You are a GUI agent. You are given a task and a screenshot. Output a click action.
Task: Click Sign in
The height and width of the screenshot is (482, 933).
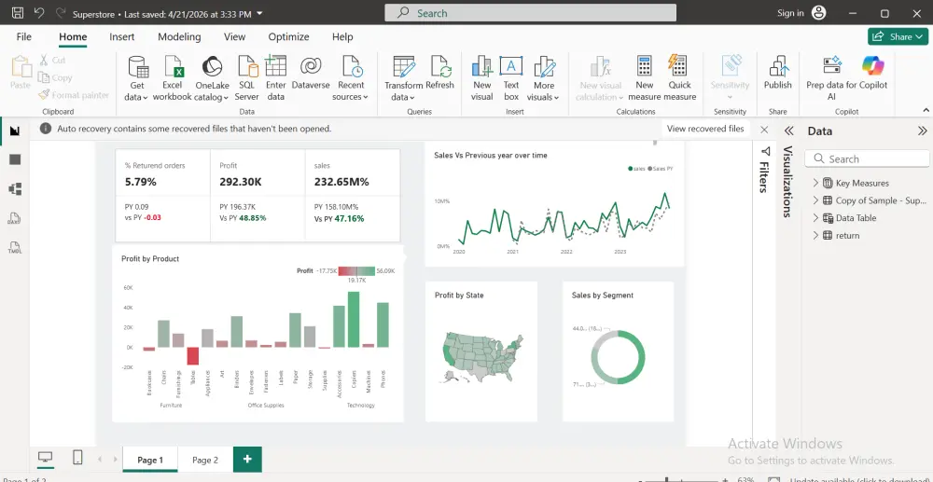[790, 13]
